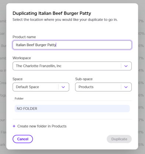This screenshot has height=154, width=145.
Task: Click the Duplicating Italian Beef Burger Patty heading
Action: tap(52, 13)
